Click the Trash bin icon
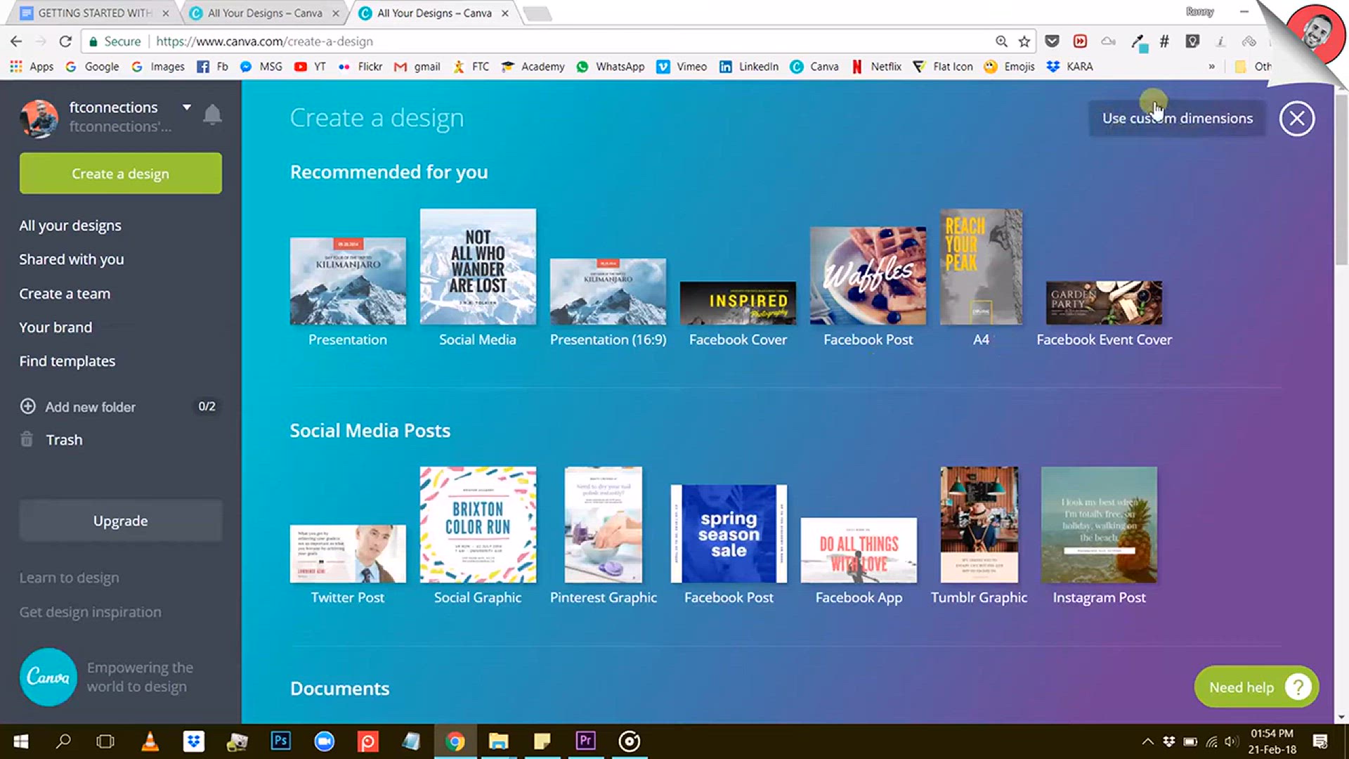Image resolution: width=1349 pixels, height=759 pixels. tap(27, 439)
